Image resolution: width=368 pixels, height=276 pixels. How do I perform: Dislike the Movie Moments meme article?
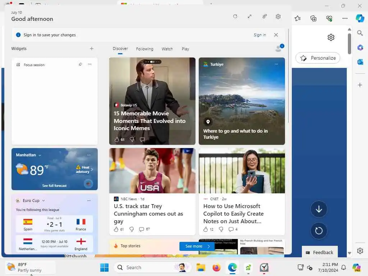pos(132,139)
